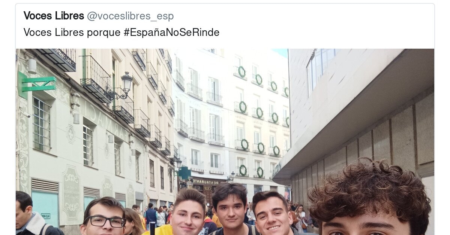Screen dimensions: 450x235
Task: Open the Voces Libres profile name
Action: pos(54,16)
